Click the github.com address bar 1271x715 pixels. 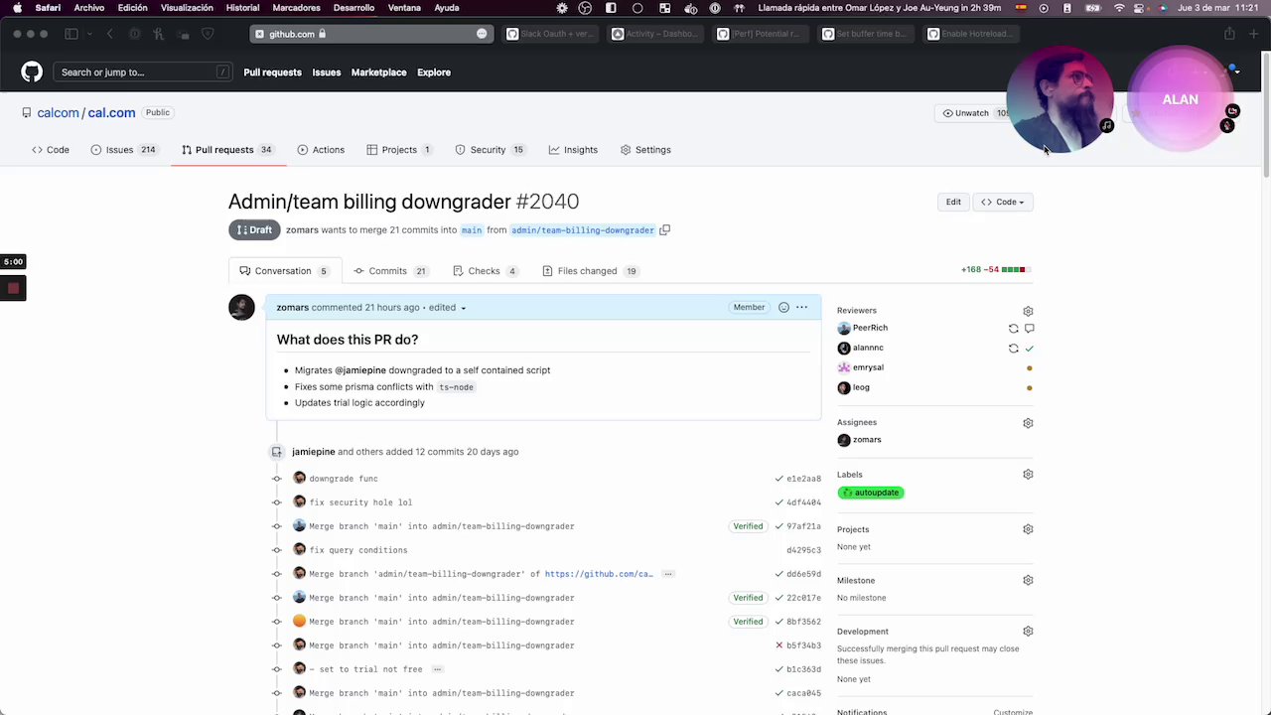coord(371,34)
